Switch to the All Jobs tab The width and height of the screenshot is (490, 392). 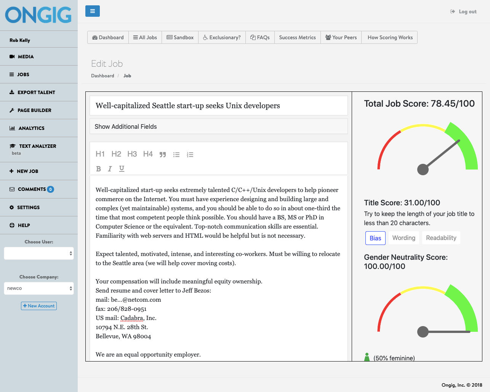click(145, 37)
